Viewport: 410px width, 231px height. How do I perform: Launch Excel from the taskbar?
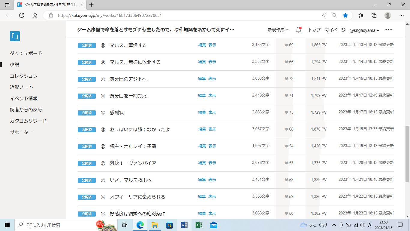tap(198, 225)
